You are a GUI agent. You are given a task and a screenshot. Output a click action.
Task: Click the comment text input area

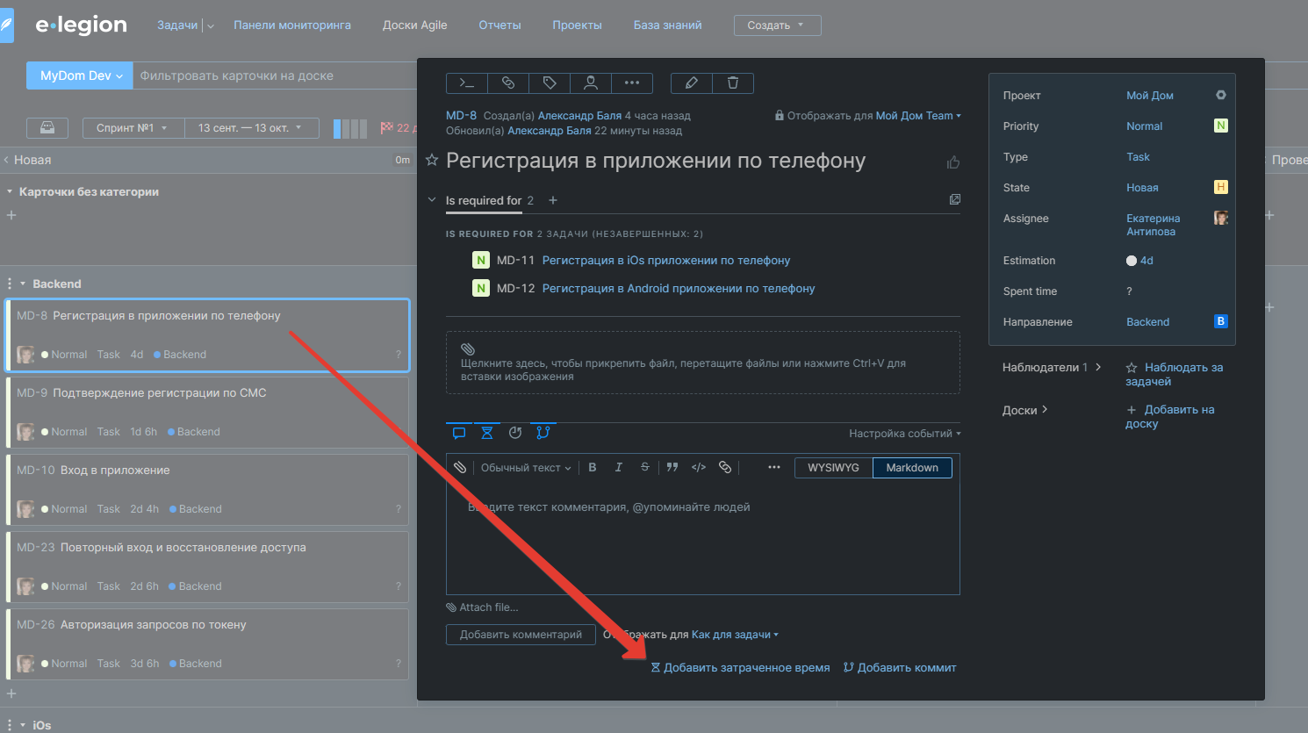(702, 535)
